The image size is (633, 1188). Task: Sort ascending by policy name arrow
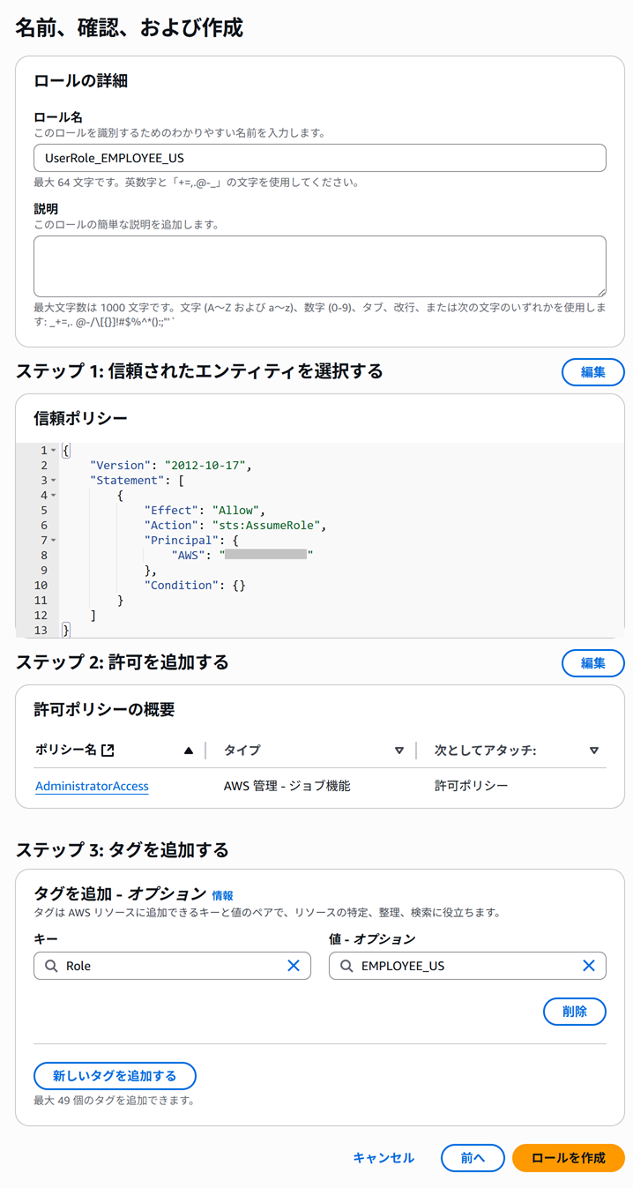[188, 751]
